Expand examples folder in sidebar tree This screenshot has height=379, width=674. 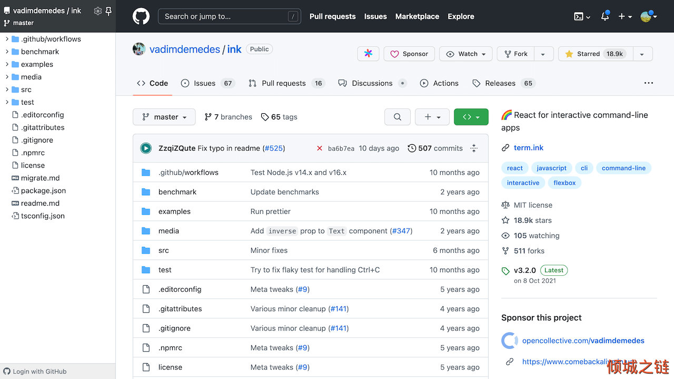point(7,64)
